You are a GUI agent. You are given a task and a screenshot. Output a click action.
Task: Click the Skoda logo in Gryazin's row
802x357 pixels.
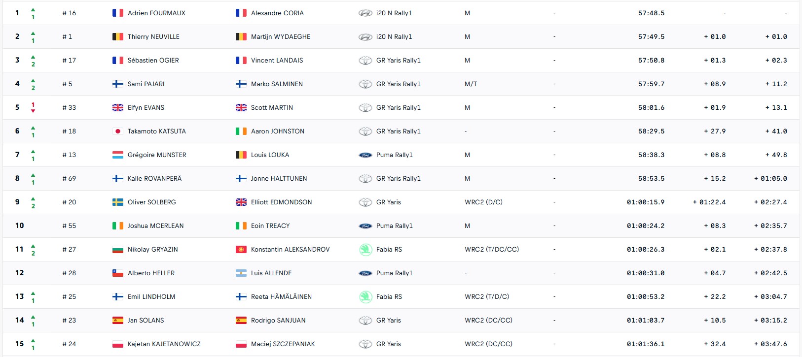(x=365, y=250)
